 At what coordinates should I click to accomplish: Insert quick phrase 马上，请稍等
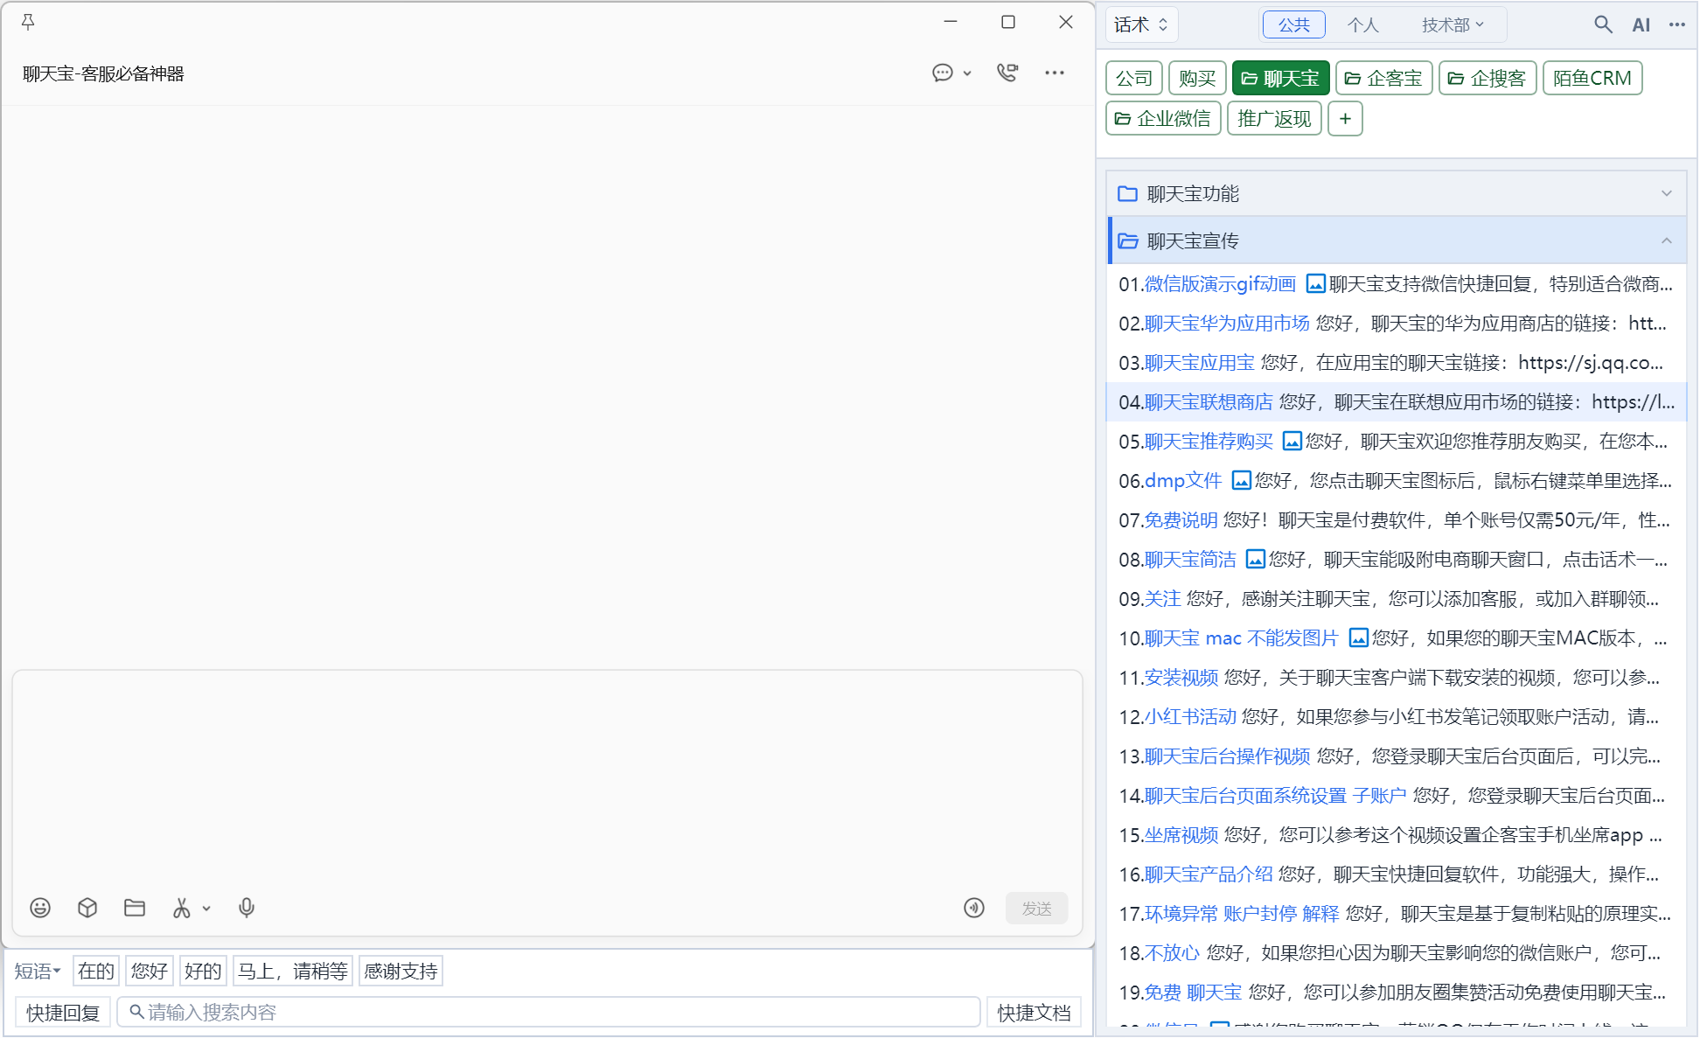292,971
